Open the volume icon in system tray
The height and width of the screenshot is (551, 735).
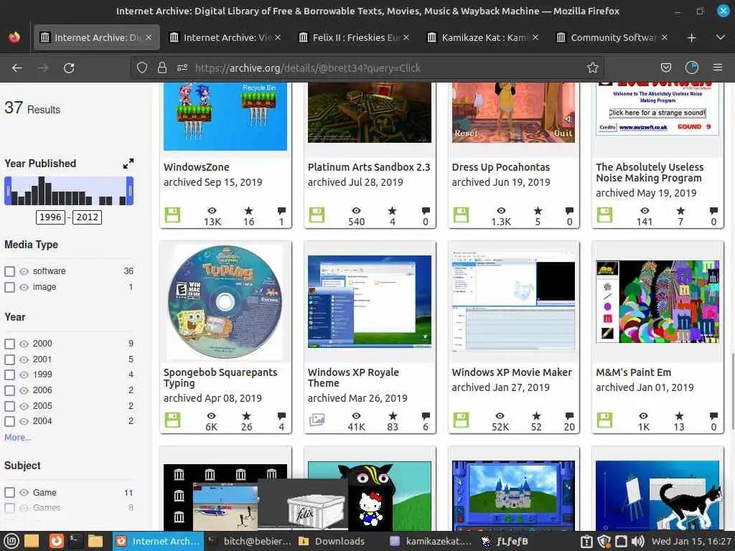pos(637,541)
